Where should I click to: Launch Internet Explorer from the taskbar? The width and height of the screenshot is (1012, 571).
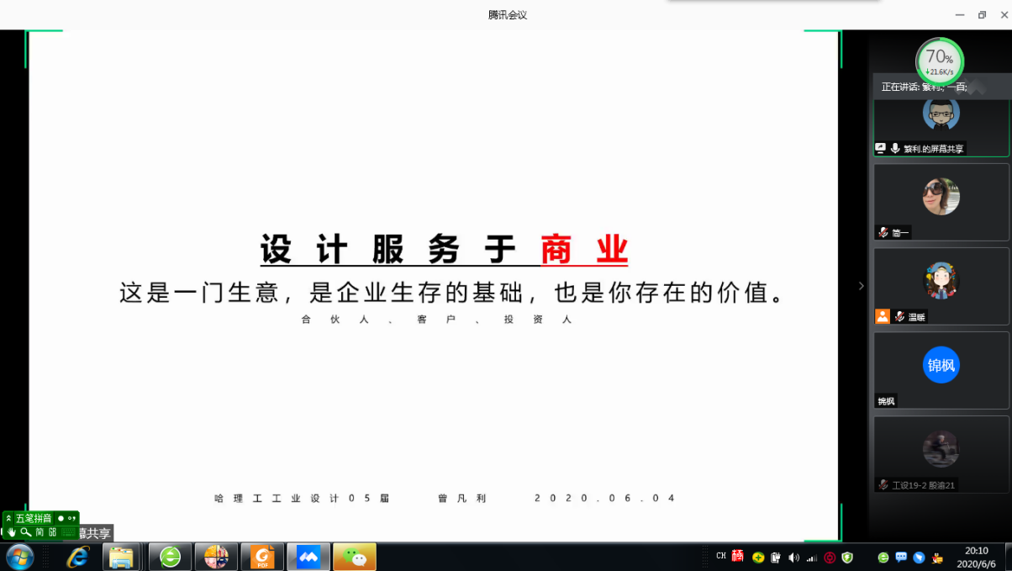[x=78, y=557]
